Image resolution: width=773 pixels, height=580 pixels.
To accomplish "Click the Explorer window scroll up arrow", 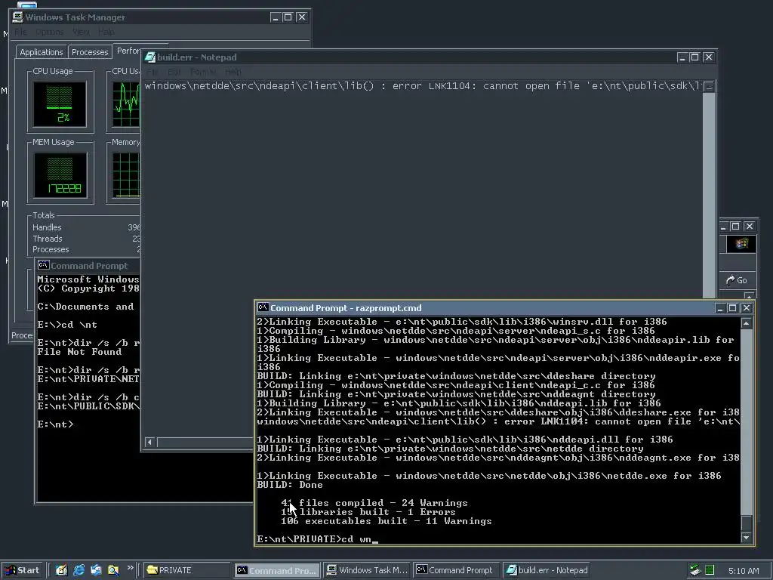I will point(750,296).
